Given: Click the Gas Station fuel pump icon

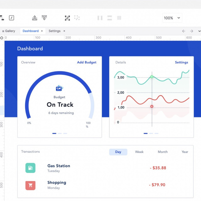Looking at the screenshot, I should [x=30, y=168].
